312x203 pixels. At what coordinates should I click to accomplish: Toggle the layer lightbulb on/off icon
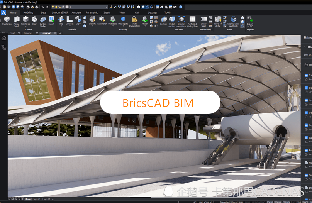[x=53, y=7]
